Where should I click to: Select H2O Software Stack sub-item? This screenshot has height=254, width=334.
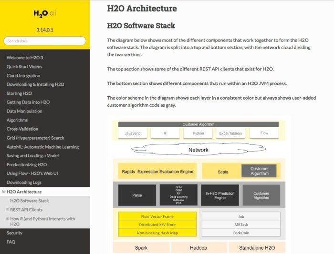tap(30, 201)
